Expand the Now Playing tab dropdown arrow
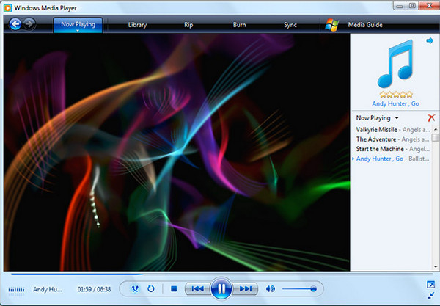This screenshot has height=306, width=440. (x=78, y=31)
